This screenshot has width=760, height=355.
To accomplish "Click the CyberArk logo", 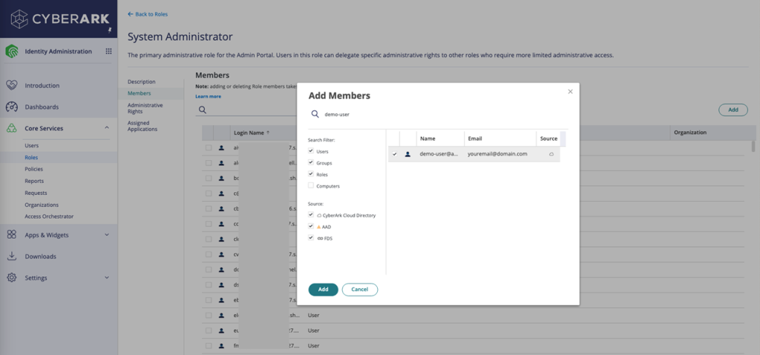I will point(59,18).
